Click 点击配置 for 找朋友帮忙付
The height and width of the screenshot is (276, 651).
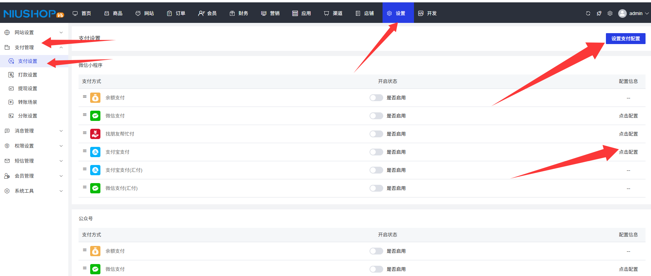click(x=628, y=134)
